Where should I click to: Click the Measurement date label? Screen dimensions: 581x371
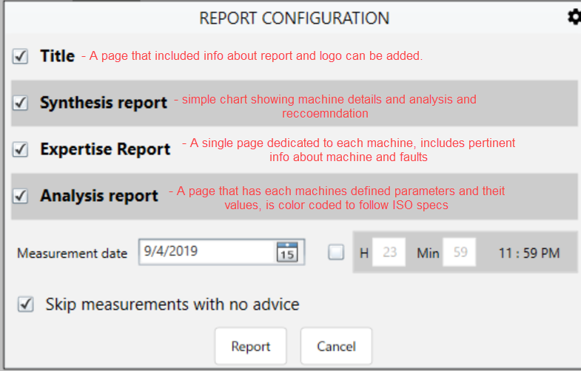tap(73, 253)
